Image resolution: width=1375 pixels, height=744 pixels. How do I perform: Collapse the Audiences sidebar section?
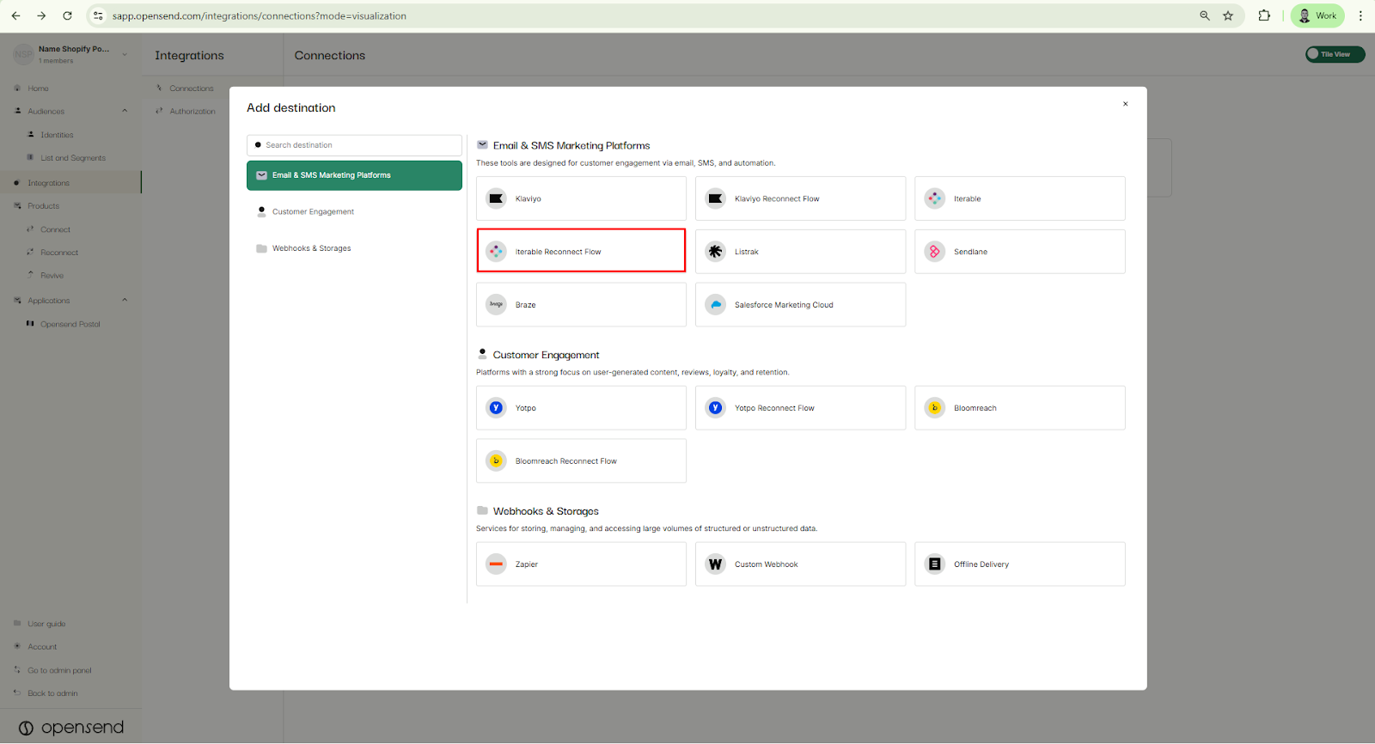tap(125, 111)
